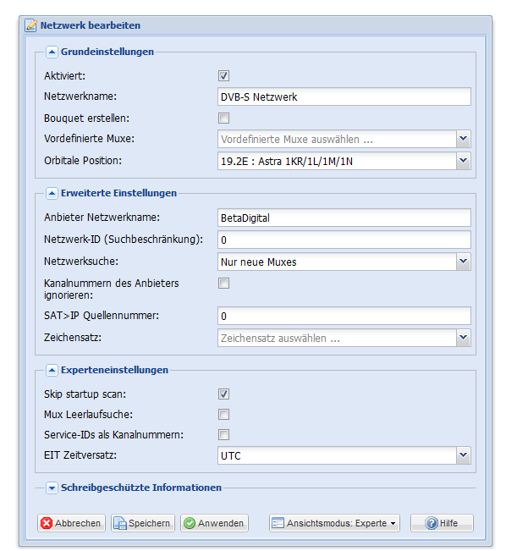Screen dimensions: 517x551
Task: Click the Netzwerk bearbeiten pencil icon
Action: pos(30,25)
